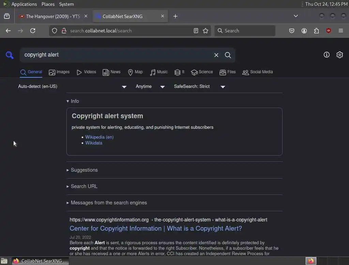Screen dimensions: 349x265
Task: Open the Places menu
Action: tap(48, 4)
